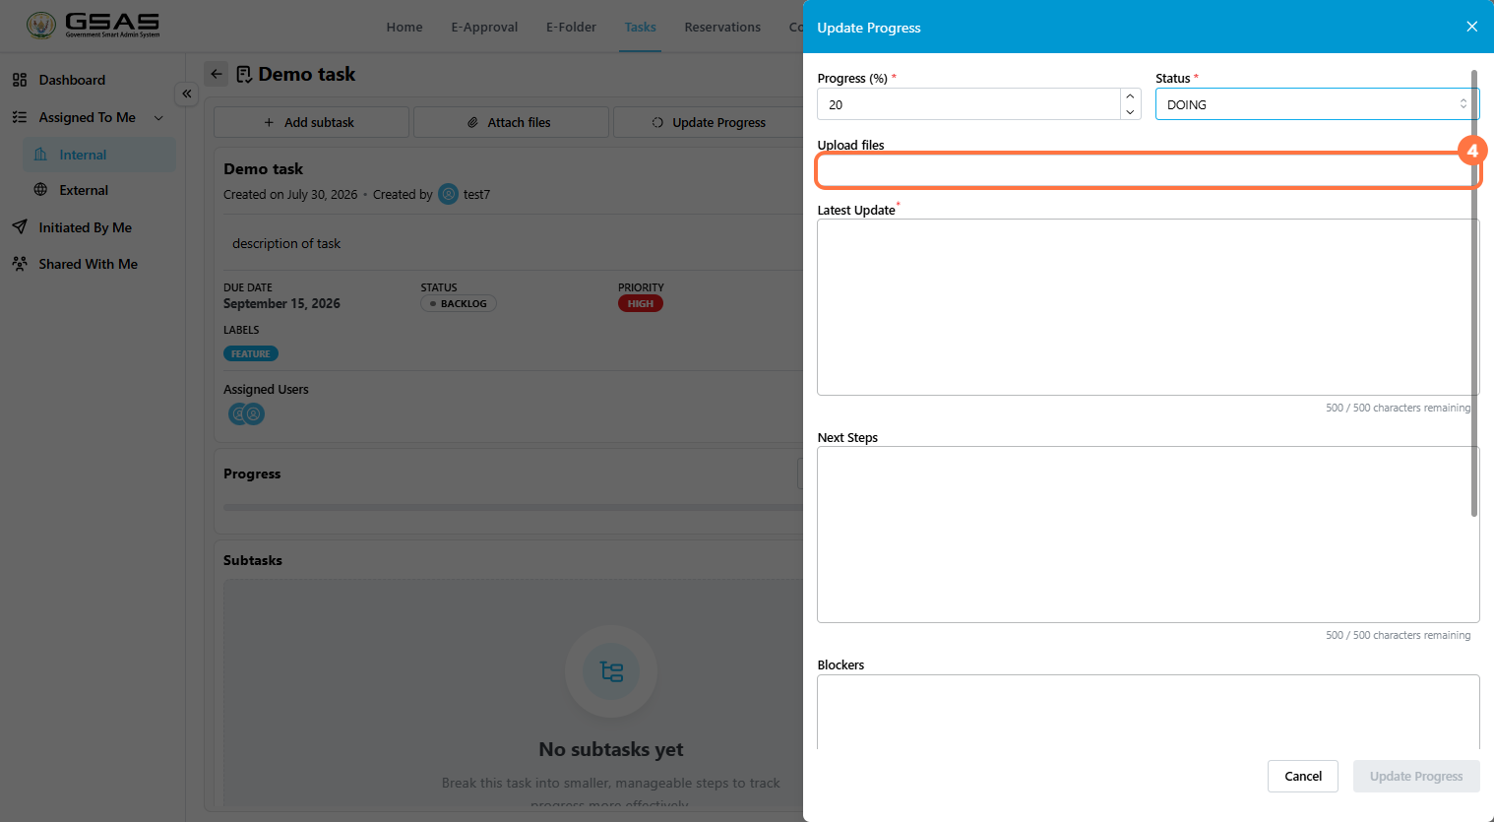Click the Attach files button
This screenshot has width=1494, height=822.
click(511, 122)
